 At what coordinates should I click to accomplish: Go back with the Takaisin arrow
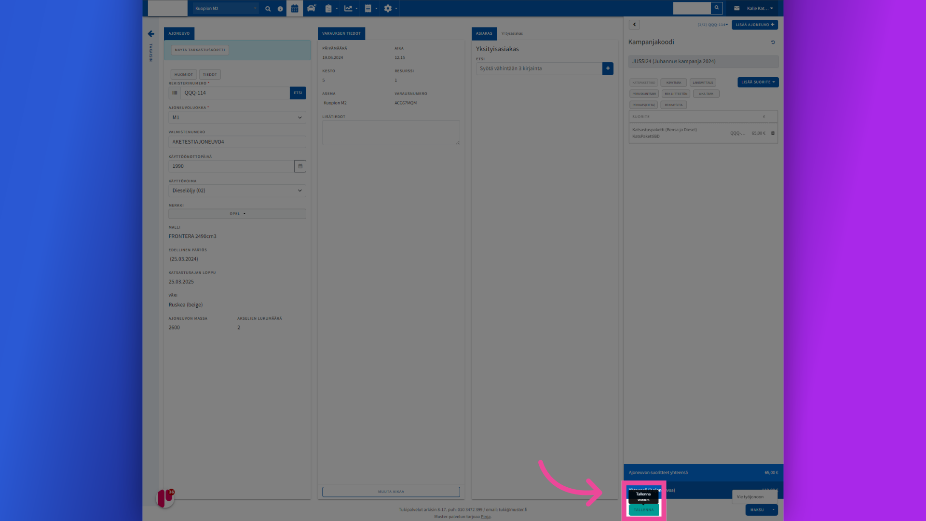pos(151,34)
